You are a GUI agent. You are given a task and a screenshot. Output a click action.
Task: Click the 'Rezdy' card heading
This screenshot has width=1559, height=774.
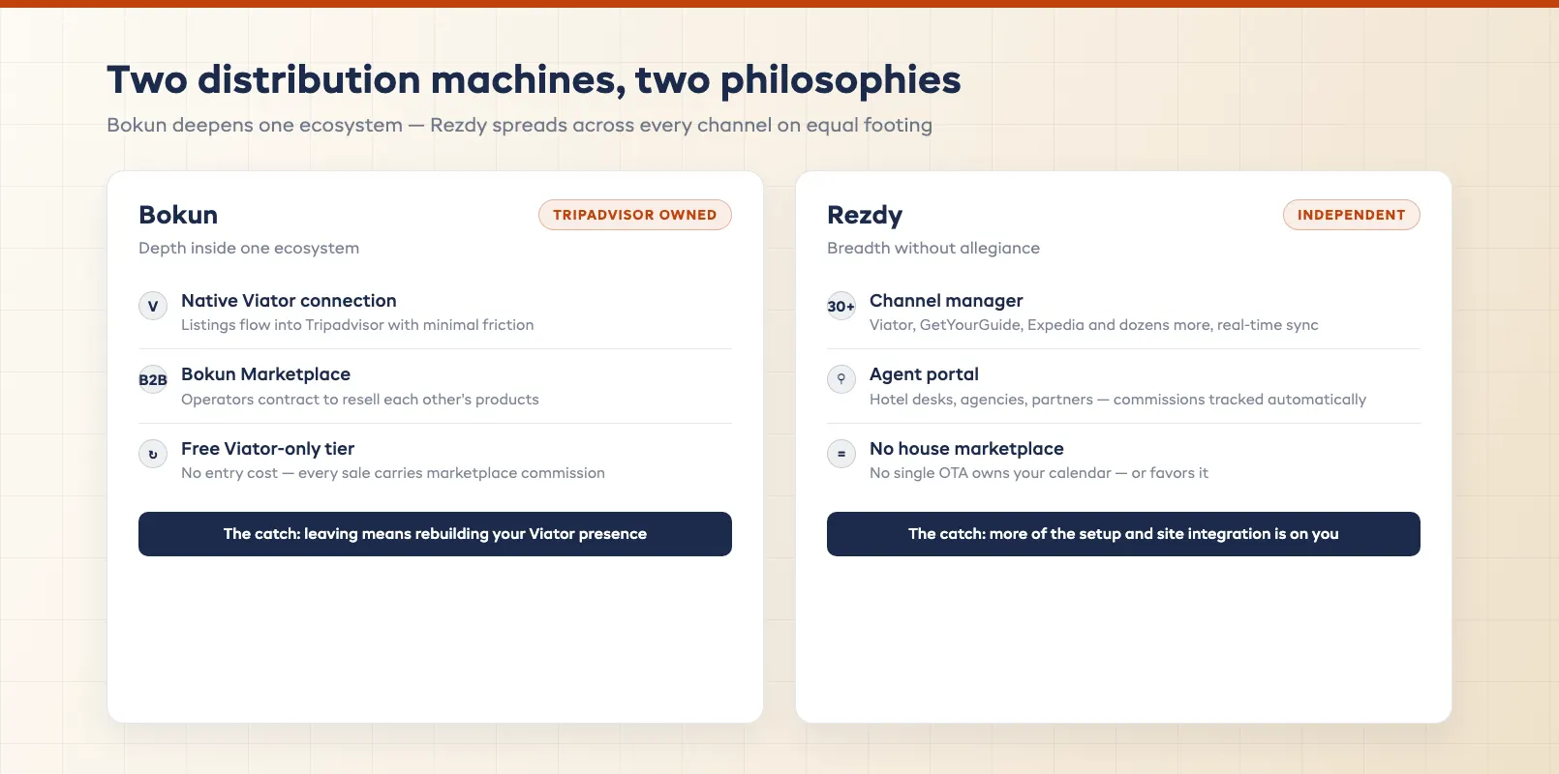(x=865, y=215)
